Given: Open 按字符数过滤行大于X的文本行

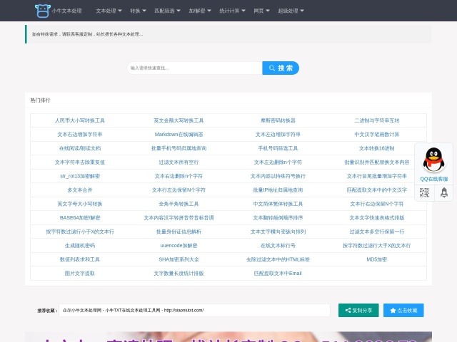Looking at the screenshot, I should point(376,246).
